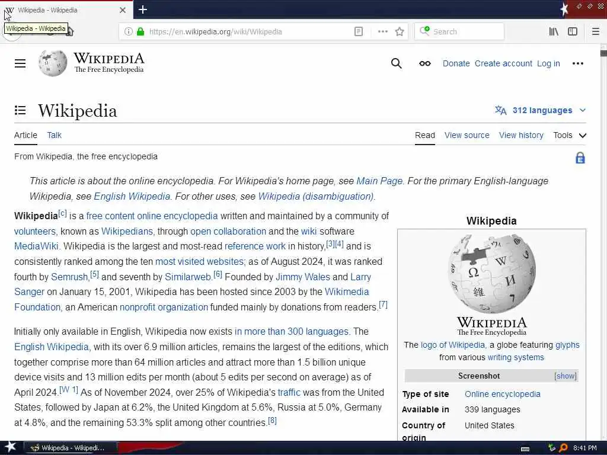Click the page vertical scrollbar thumb
The image size is (607, 455).
(x=603, y=53)
